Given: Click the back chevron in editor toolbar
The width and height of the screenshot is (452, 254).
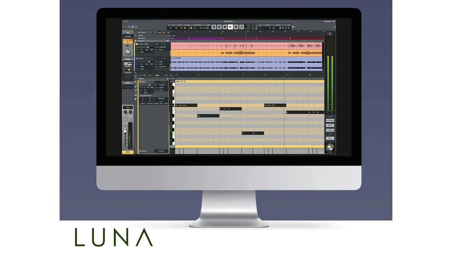Looking at the screenshot, I should coord(136,77).
